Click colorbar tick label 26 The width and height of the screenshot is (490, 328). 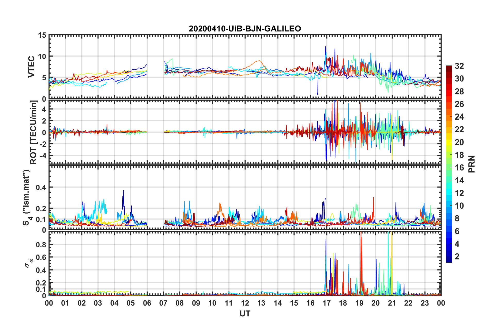pos(459,104)
